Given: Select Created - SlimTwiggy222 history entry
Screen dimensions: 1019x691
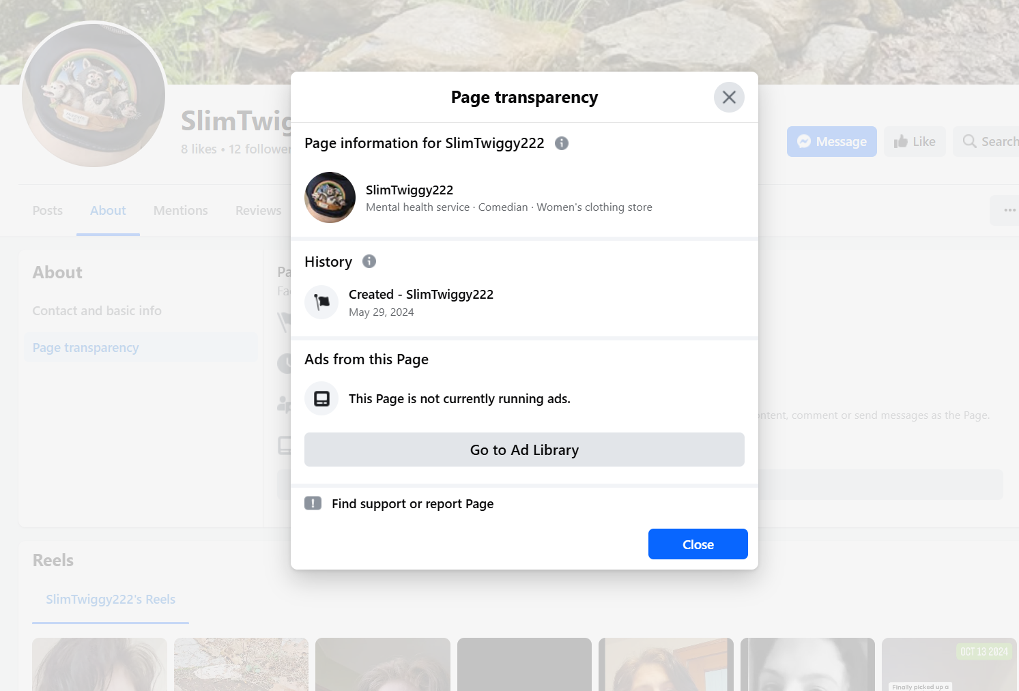Looking at the screenshot, I should (x=421, y=295).
